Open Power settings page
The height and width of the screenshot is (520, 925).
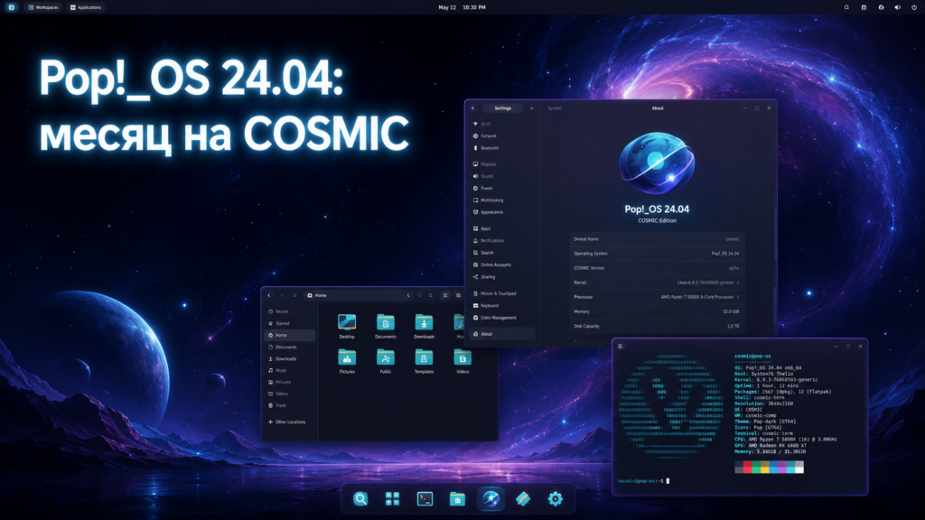(502, 188)
